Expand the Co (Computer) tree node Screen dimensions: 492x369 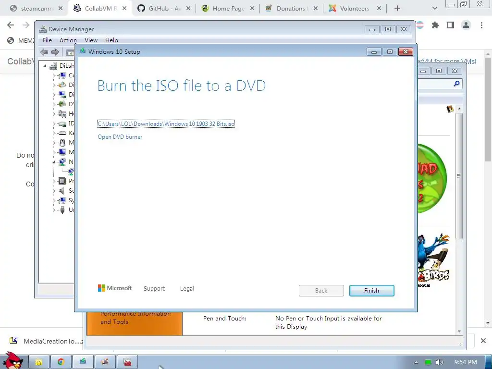[x=54, y=75]
